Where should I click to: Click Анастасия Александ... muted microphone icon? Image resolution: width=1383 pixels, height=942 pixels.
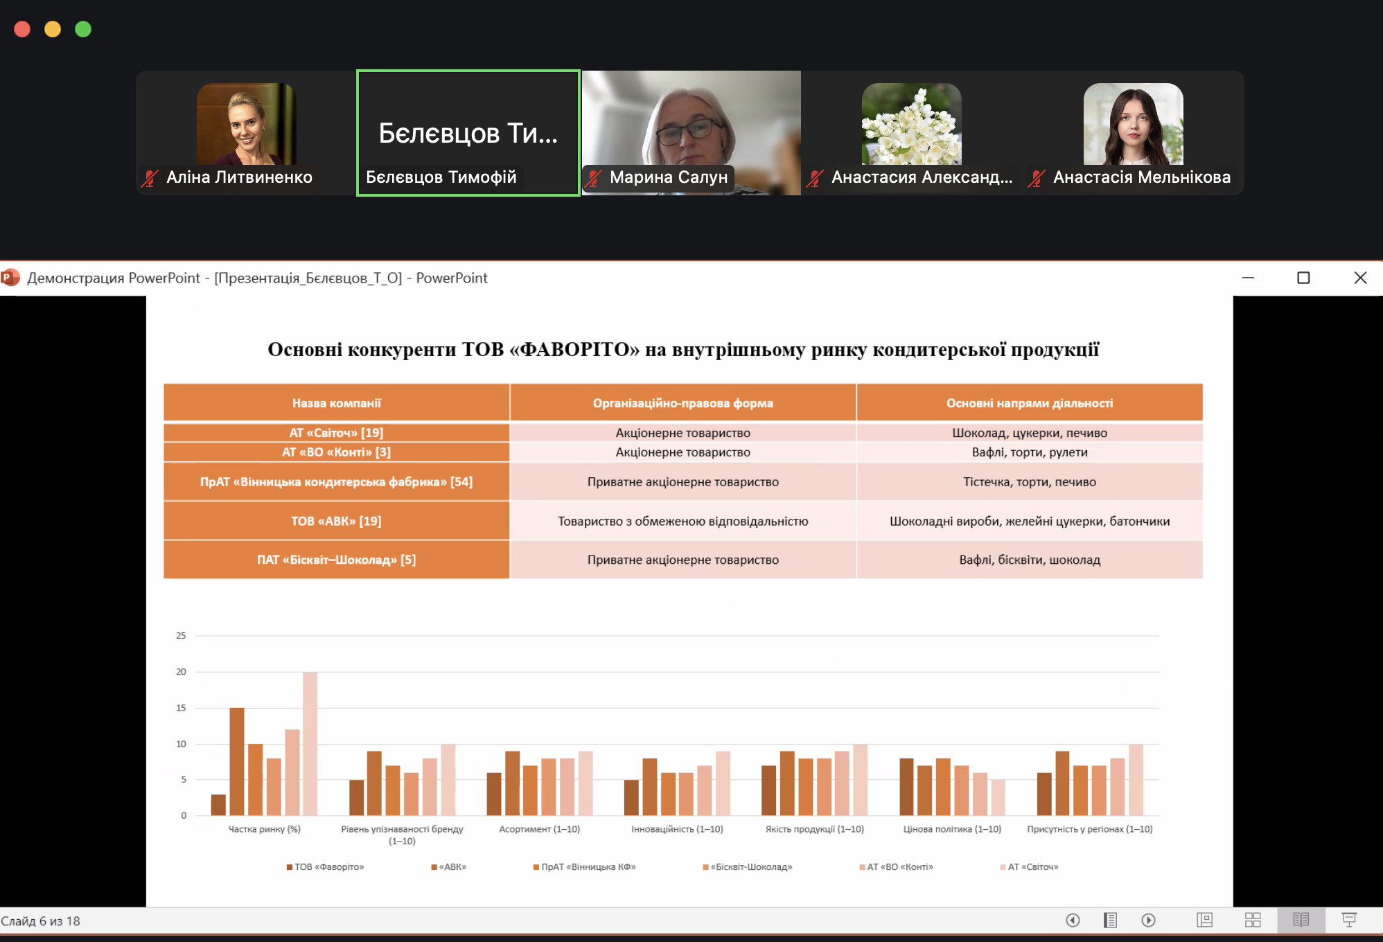click(x=815, y=178)
